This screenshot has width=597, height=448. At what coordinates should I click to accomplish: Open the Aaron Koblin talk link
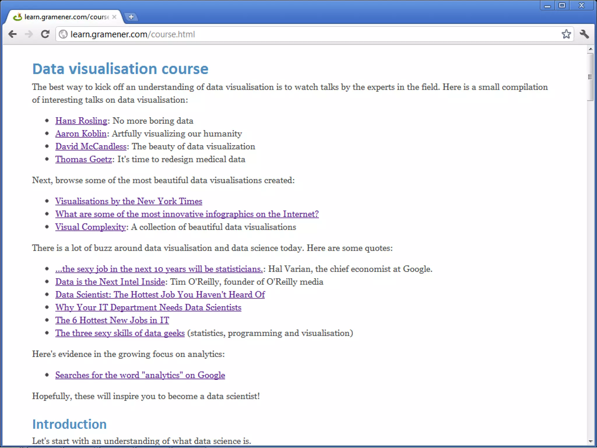coord(81,134)
